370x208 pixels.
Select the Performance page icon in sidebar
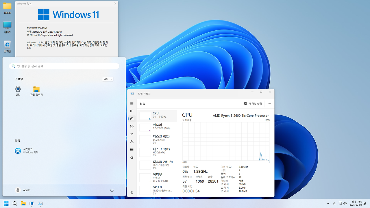[132, 119]
